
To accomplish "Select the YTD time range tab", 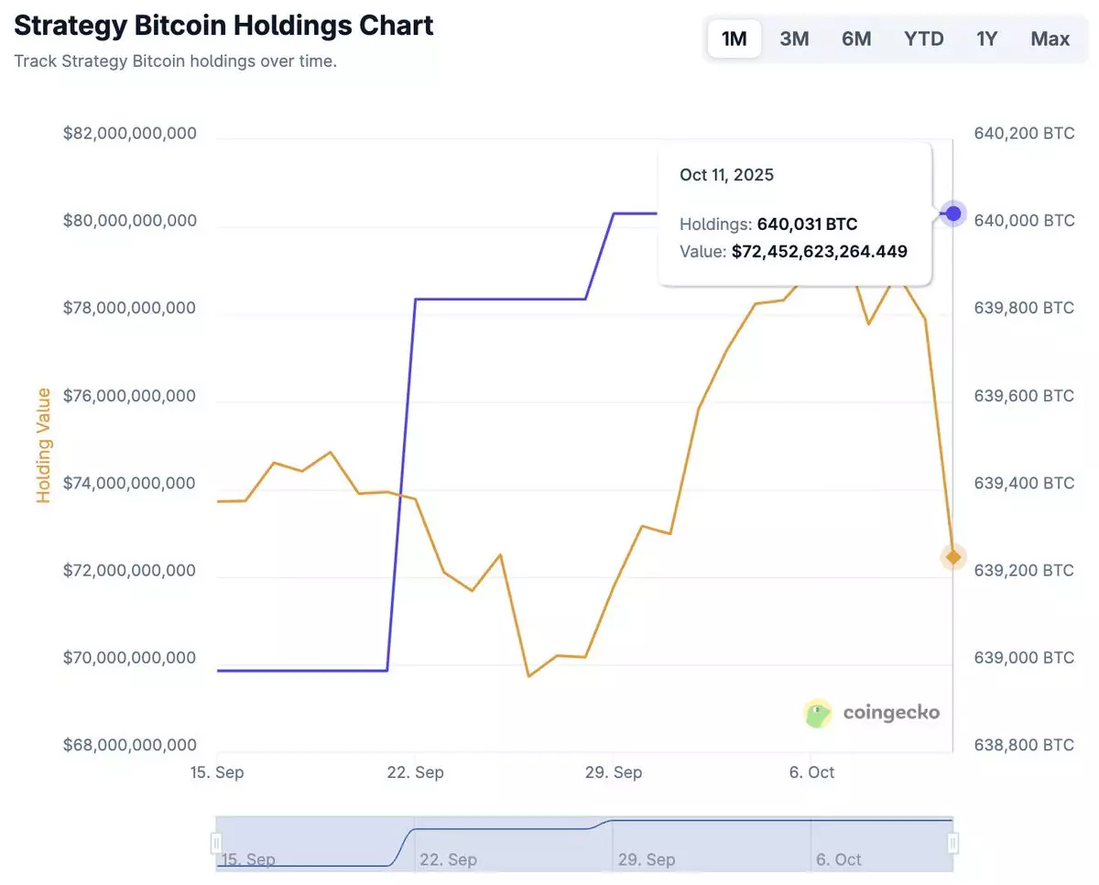I will coord(923,38).
